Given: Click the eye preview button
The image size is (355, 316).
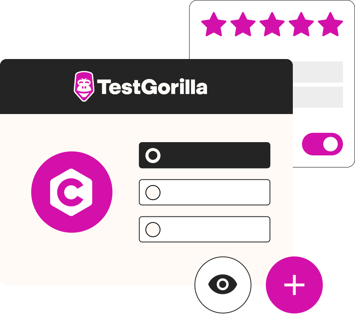Looking at the screenshot, I should [x=223, y=285].
